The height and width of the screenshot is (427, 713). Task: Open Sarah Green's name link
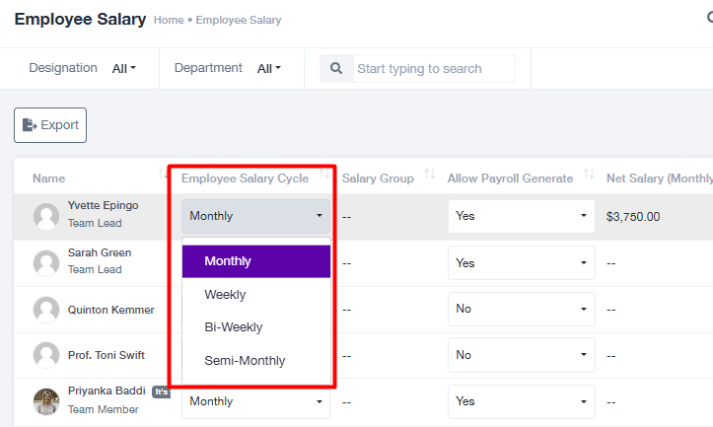[x=100, y=252]
